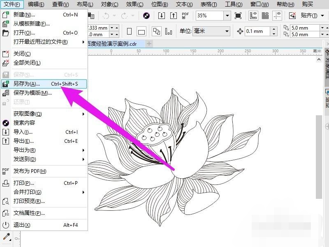
Task: Click the redo arrow icon
Action: tap(124, 16)
